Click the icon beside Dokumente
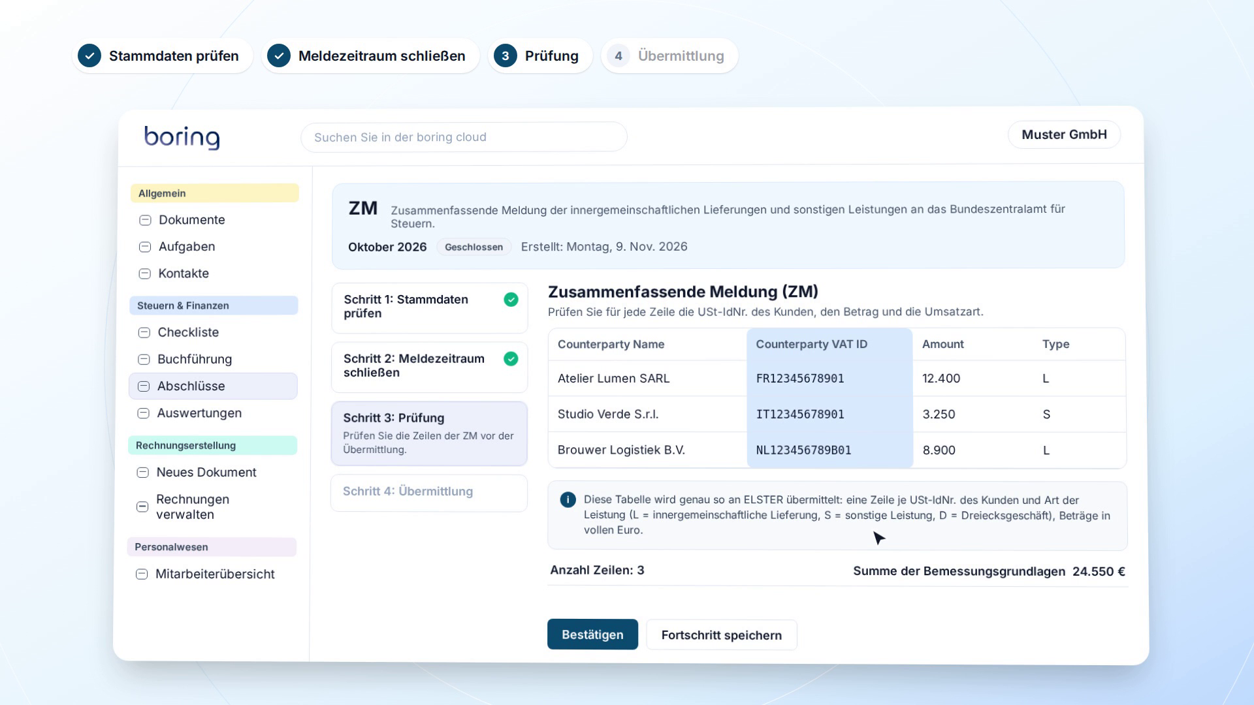 click(x=145, y=220)
